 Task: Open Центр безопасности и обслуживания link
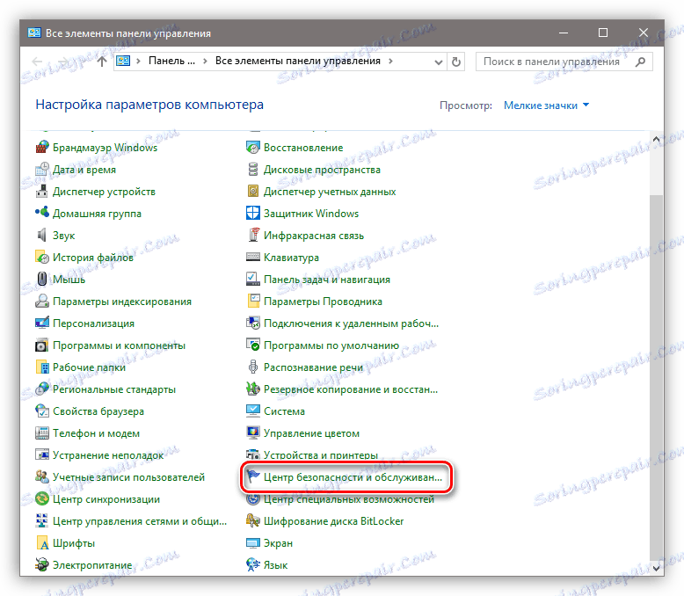353,477
